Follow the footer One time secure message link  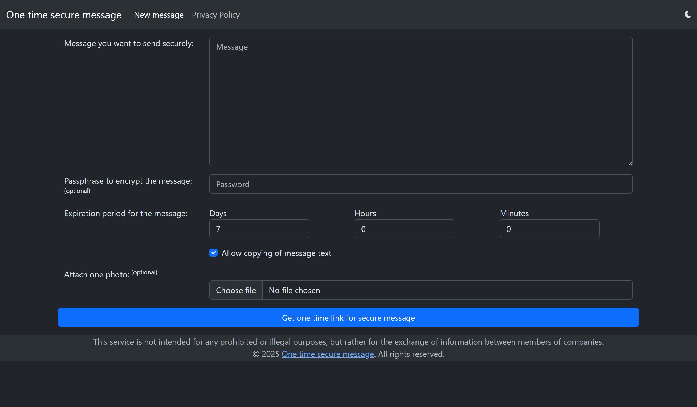click(327, 354)
